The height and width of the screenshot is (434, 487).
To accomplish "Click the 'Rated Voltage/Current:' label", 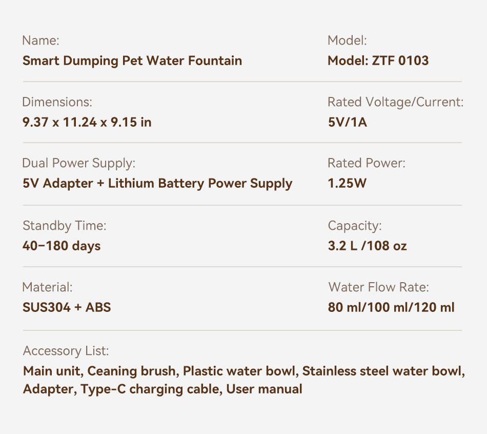I will [395, 102].
